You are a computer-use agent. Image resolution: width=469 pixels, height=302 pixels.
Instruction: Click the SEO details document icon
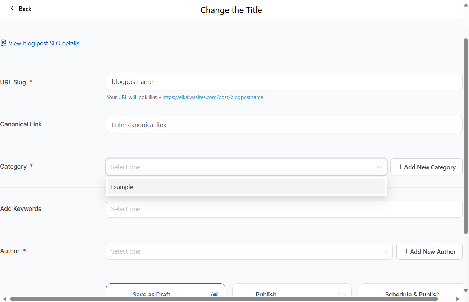[x=3, y=43]
